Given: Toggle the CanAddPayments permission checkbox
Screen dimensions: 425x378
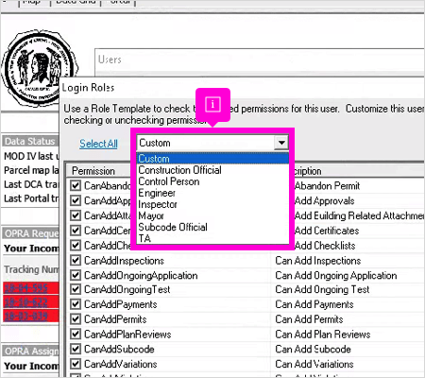Looking at the screenshot, I should click(76, 304).
